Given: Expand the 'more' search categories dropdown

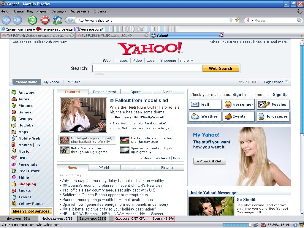Looking at the screenshot, I should point(186,61).
